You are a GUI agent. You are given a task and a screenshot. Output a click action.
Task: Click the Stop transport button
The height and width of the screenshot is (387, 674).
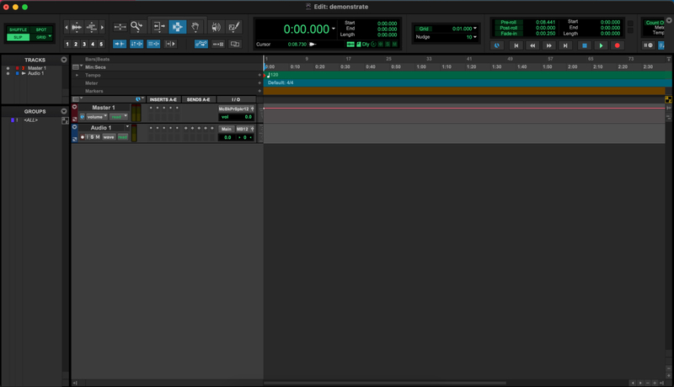coord(584,45)
